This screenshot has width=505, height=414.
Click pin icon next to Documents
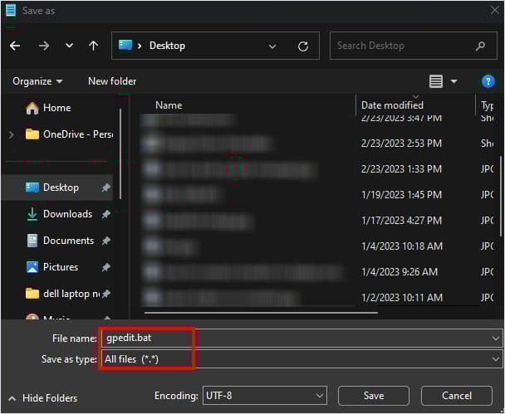click(x=106, y=241)
